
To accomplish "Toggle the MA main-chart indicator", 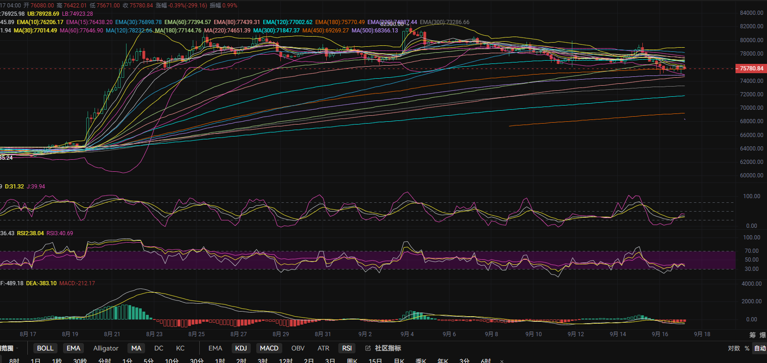I will pos(136,348).
